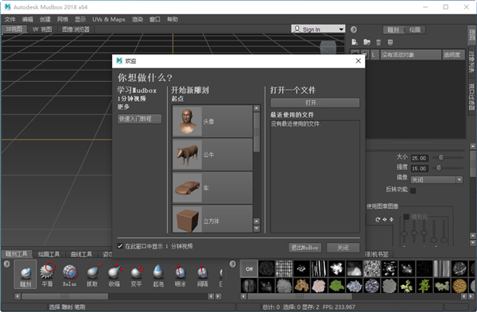Screen dimensions: 477x312
Task: Click the round arrow button beside stamp tray
Action: pyautogui.click(x=233, y=264)
